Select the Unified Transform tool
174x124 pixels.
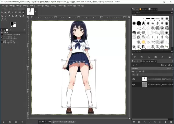coord(20,12)
